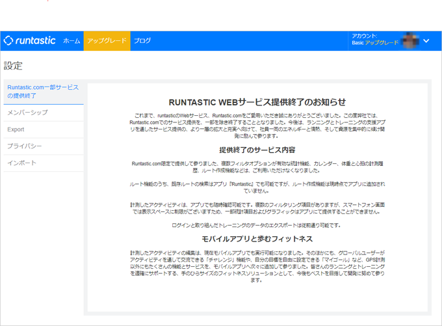This screenshot has width=442, height=326.
Task: Select プライバシー in the settings sidebar
Action: point(44,146)
